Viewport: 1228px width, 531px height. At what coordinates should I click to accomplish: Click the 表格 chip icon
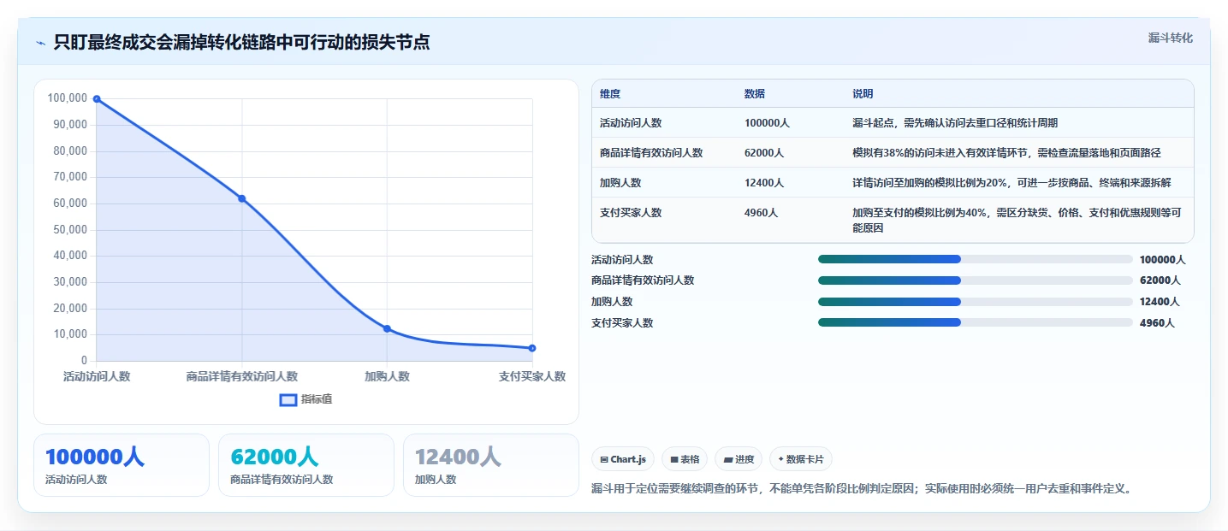click(x=674, y=460)
